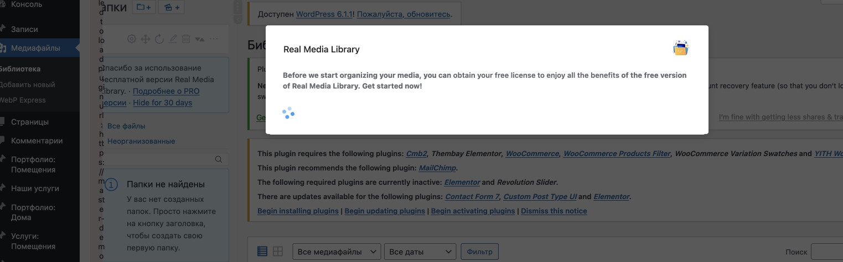Open 'Комментарии' in admin sidebar
This screenshot has height=262, width=843.
pyautogui.click(x=44, y=141)
